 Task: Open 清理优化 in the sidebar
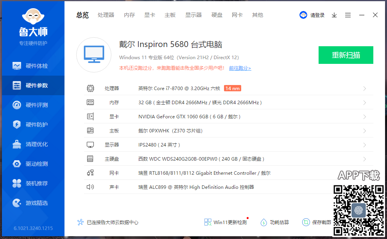[32, 144]
